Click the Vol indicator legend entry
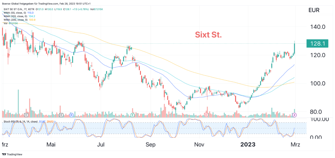Viewport: 335px width, 158px height. (x=10, y=24)
